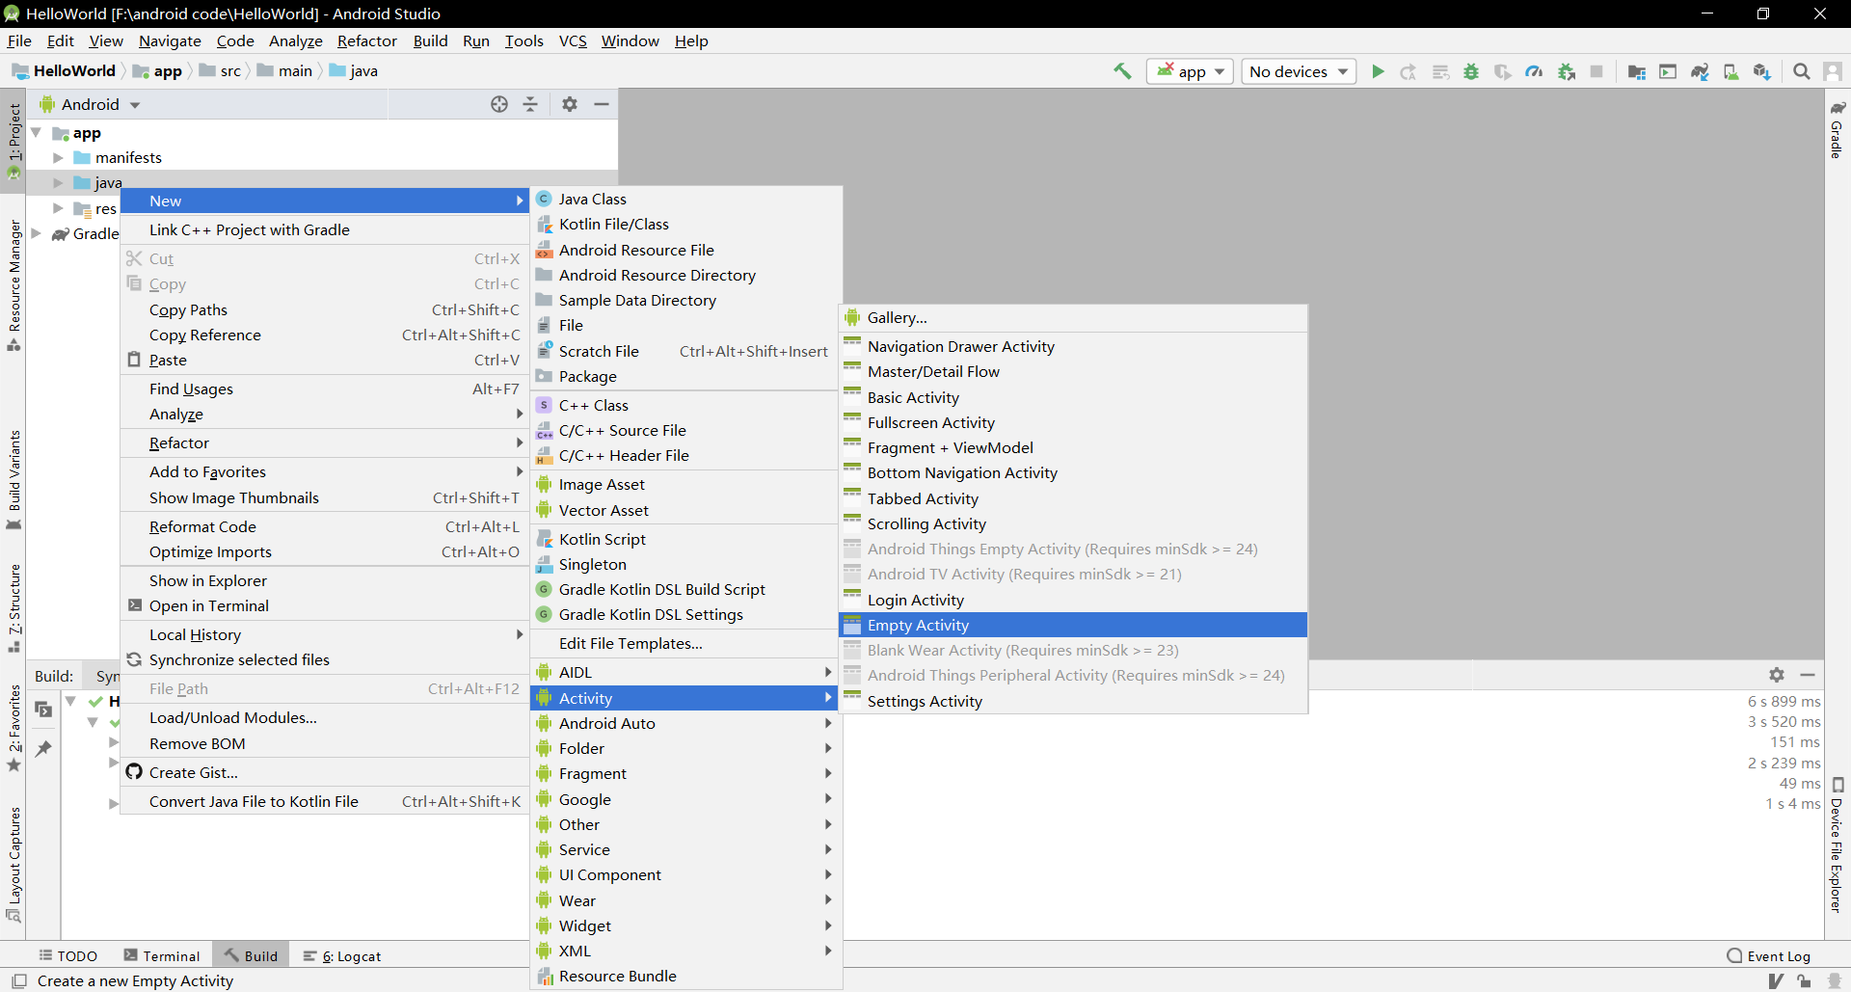This screenshot has width=1851, height=992.
Task: Open the Event Log
Action: click(1777, 955)
